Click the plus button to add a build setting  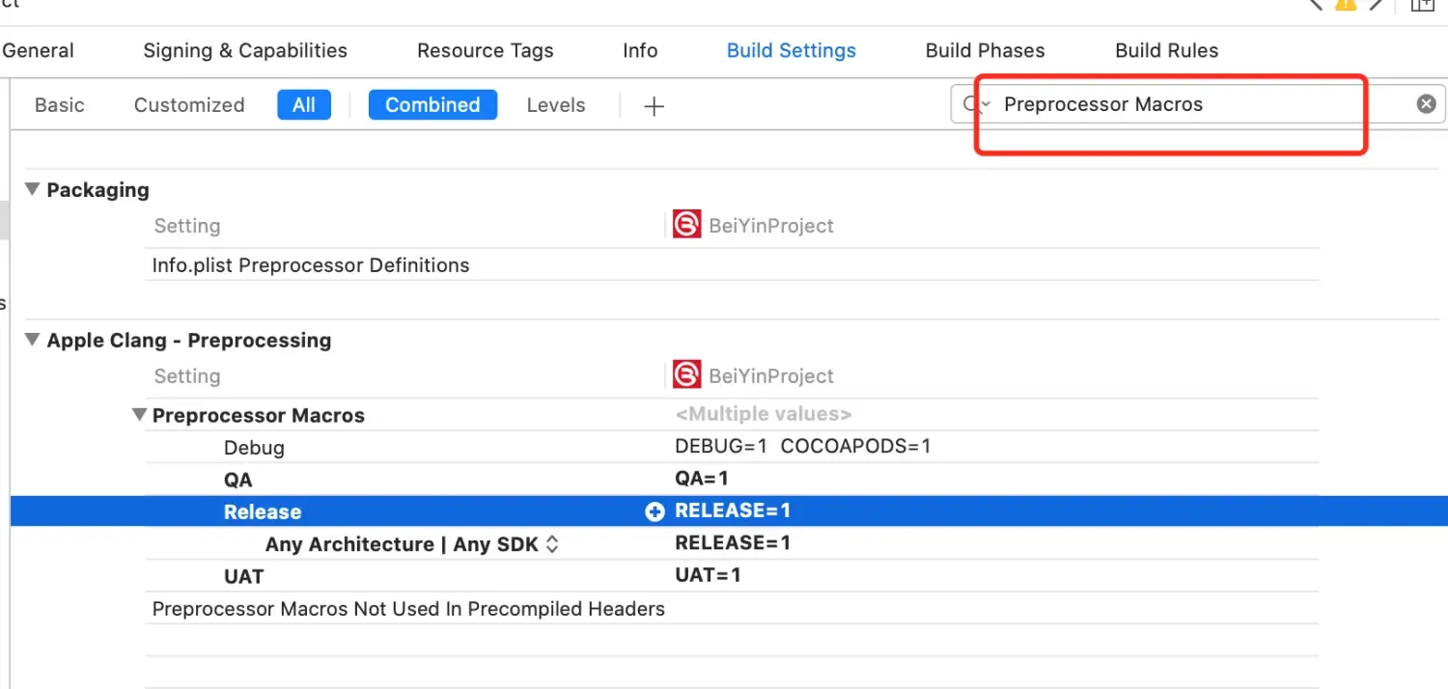pyautogui.click(x=654, y=105)
